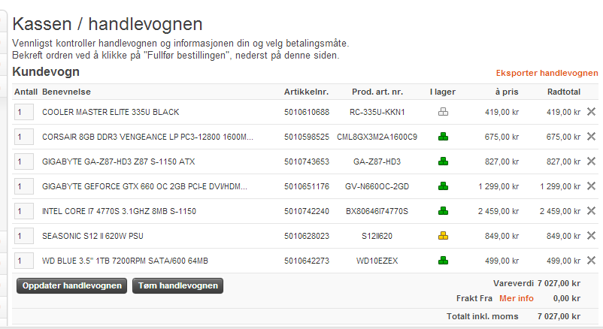Viewport: 603px width, 329px height.
Task: Click green stock icon for GTX 660
Action: click(x=443, y=186)
